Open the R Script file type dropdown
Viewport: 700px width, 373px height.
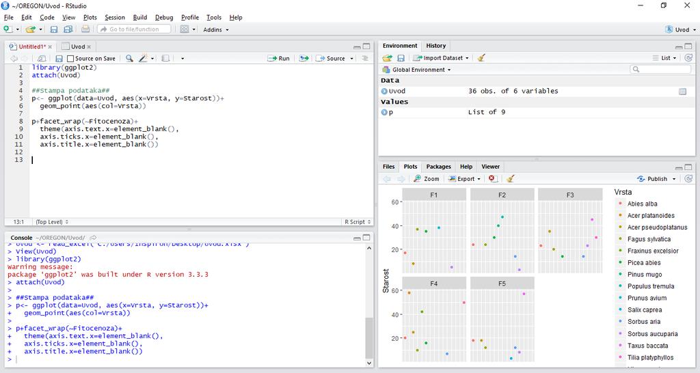(x=357, y=222)
